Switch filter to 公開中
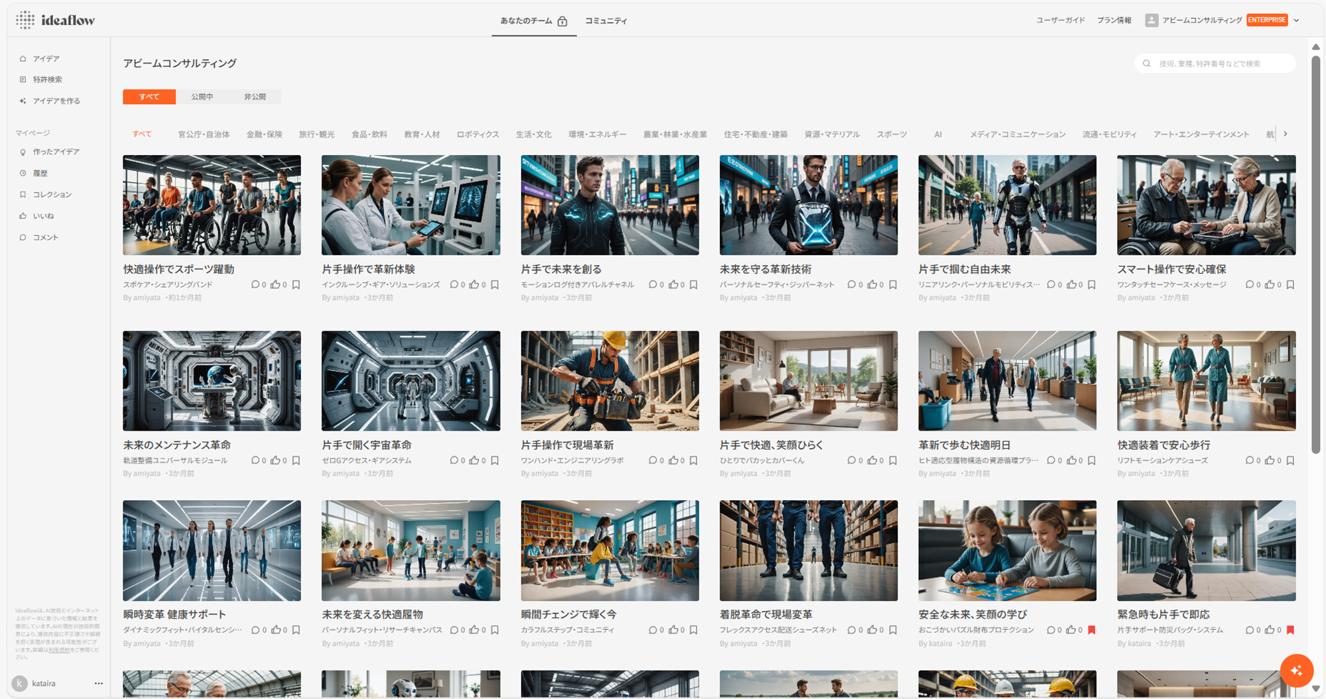 click(202, 96)
